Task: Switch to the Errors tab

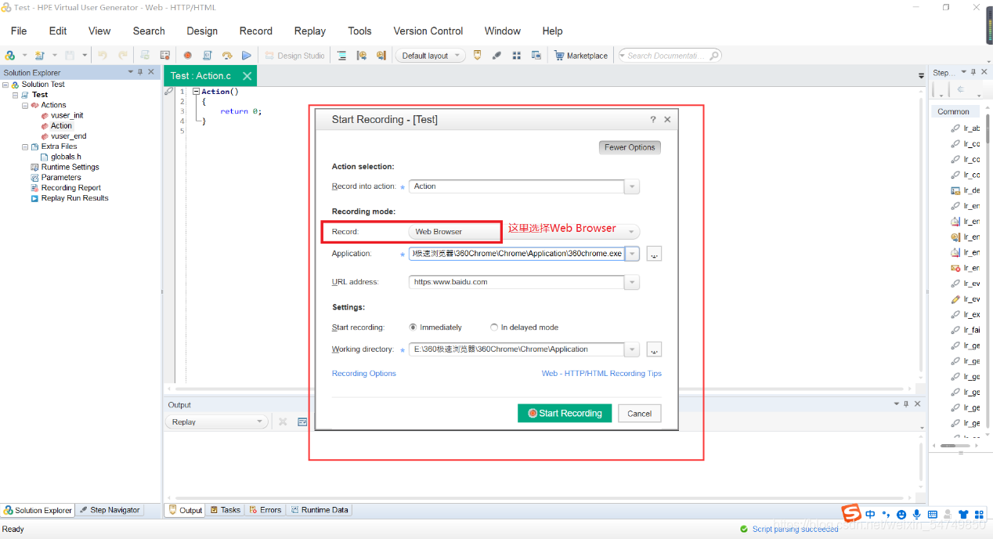Action: pos(265,510)
